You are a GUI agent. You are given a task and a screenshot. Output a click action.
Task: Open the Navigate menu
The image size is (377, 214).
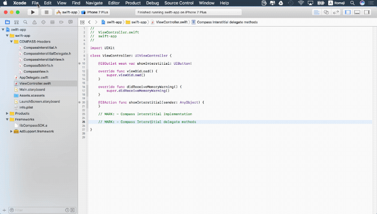(94, 3)
